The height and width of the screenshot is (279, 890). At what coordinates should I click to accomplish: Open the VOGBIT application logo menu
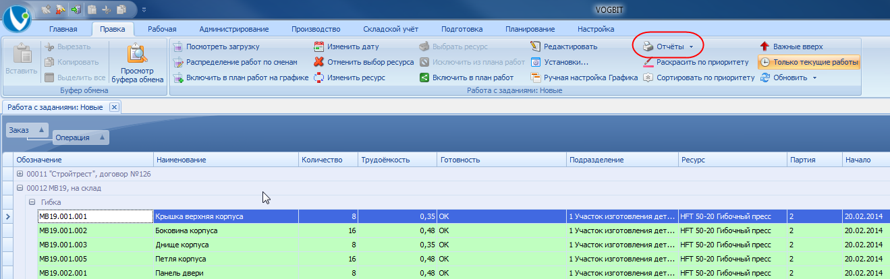point(18,18)
